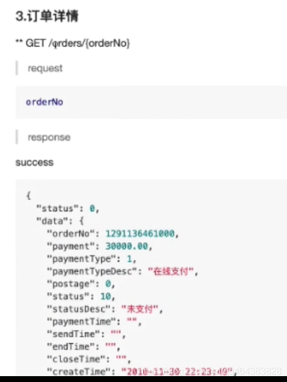Click the "postage" key
This screenshot has width=287, height=382.
(x=70, y=284)
